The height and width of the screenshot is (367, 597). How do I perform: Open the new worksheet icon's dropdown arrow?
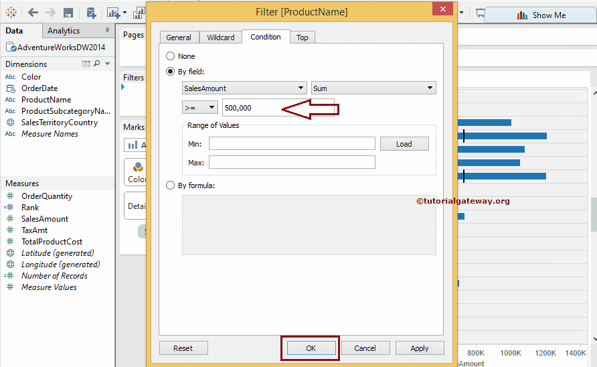[x=125, y=13]
